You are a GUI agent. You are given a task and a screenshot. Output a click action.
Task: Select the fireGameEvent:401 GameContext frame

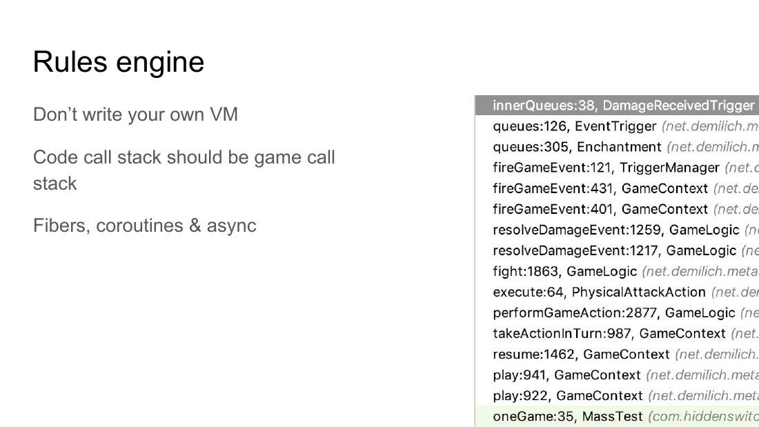click(x=617, y=210)
